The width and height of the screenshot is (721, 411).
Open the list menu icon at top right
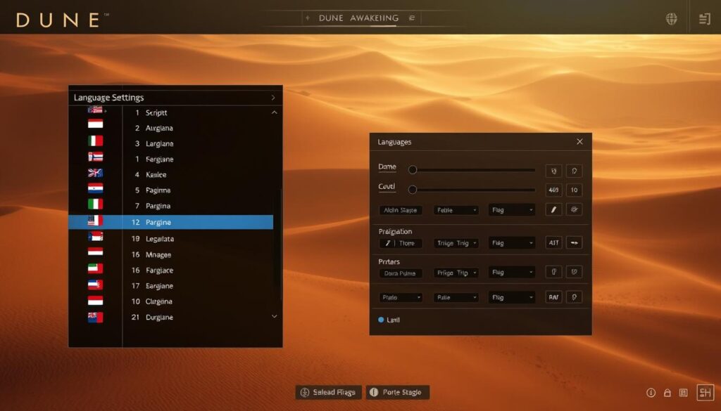tap(704, 19)
